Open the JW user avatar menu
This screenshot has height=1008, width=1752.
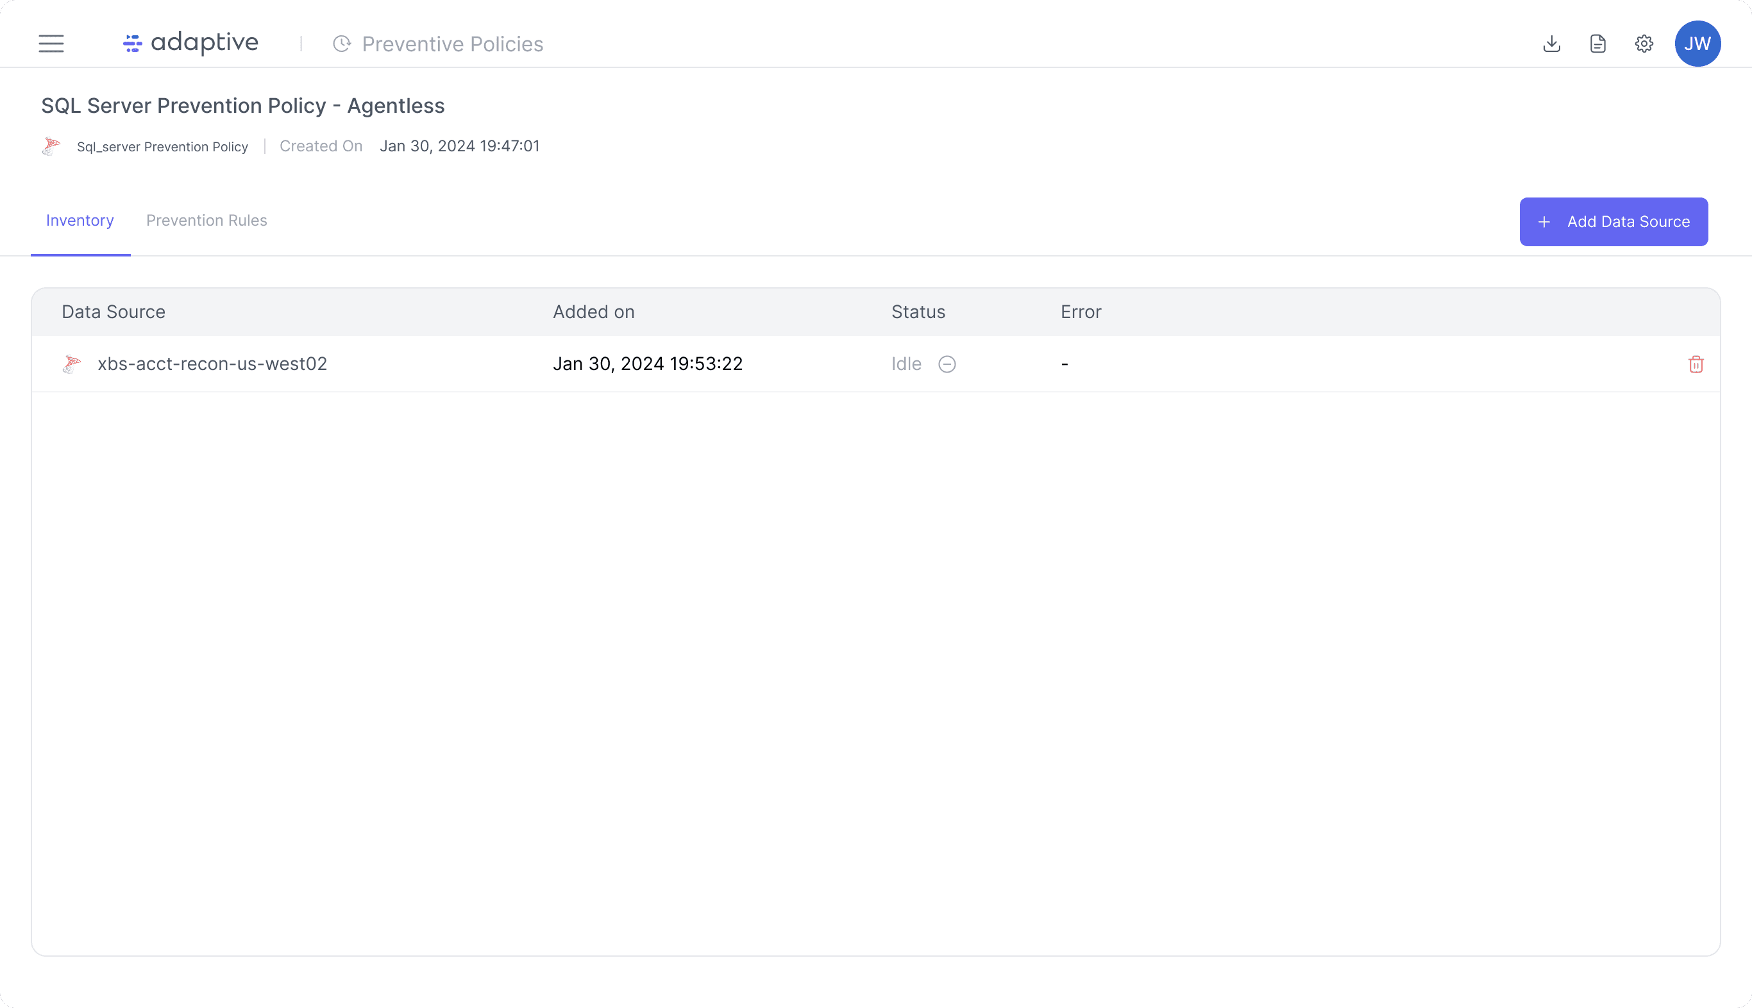(x=1697, y=44)
